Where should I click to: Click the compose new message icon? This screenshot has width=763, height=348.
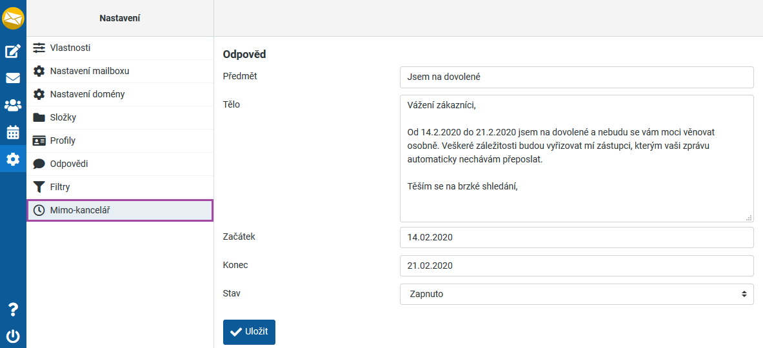pyautogui.click(x=13, y=51)
